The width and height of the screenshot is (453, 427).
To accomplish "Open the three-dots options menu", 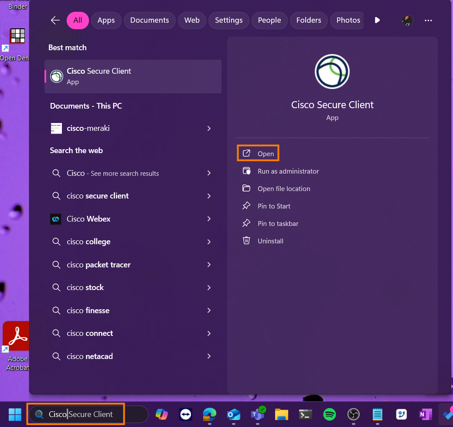I will [428, 20].
